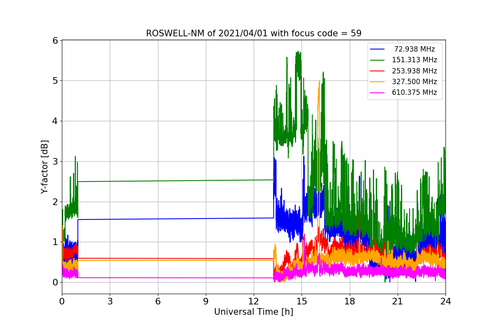This screenshot has width=495, height=330.
Task: Click the flat green line segment near 2.5 dB
Action: [x=175, y=181]
